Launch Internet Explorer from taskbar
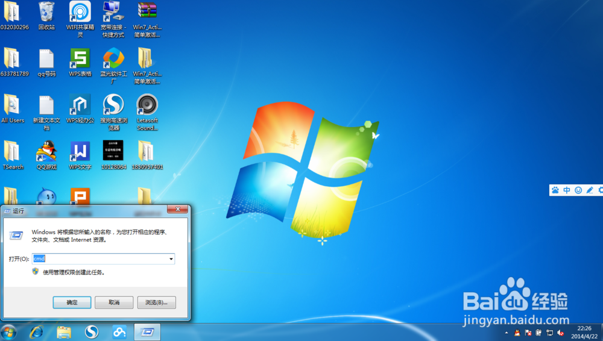This screenshot has height=341, width=603. (37, 332)
